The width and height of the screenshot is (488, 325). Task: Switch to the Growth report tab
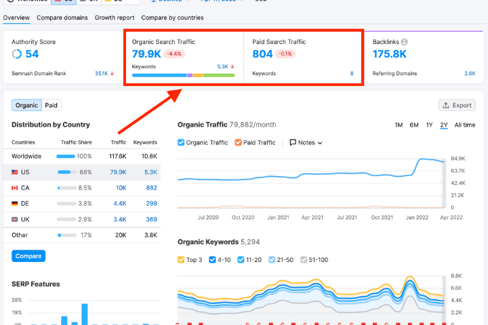click(x=114, y=18)
